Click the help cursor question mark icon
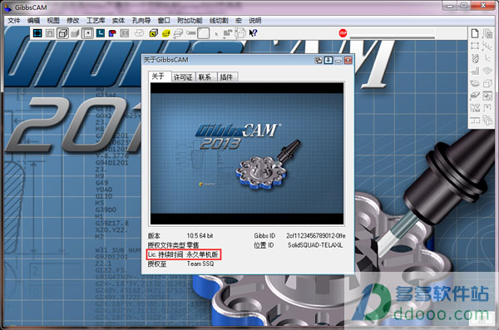Viewport: 499px width, 330px height. click(x=253, y=32)
